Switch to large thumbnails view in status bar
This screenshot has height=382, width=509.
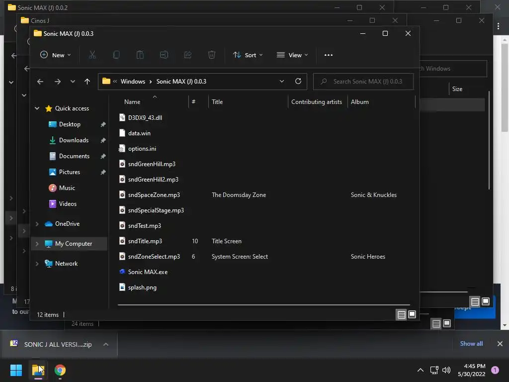pyautogui.click(x=412, y=314)
